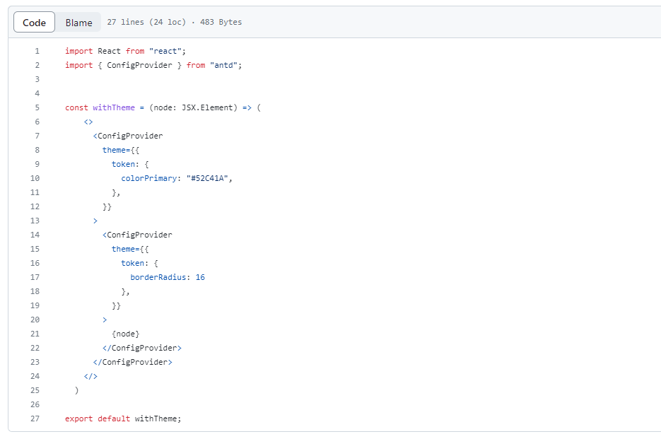This screenshot has width=661, height=439.
Task: Select line number 14 in the gutter
Action: (x=35, y=234)
